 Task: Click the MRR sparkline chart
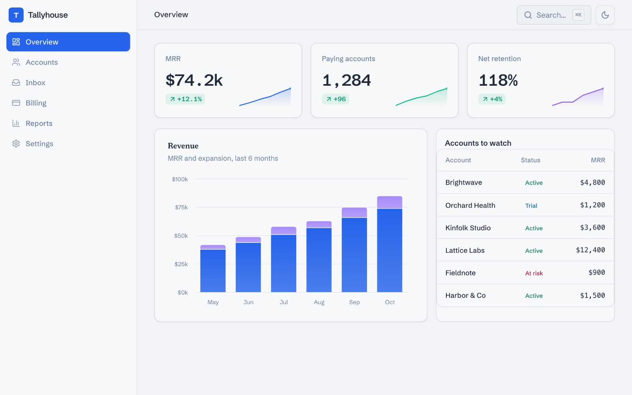(265, 97)
